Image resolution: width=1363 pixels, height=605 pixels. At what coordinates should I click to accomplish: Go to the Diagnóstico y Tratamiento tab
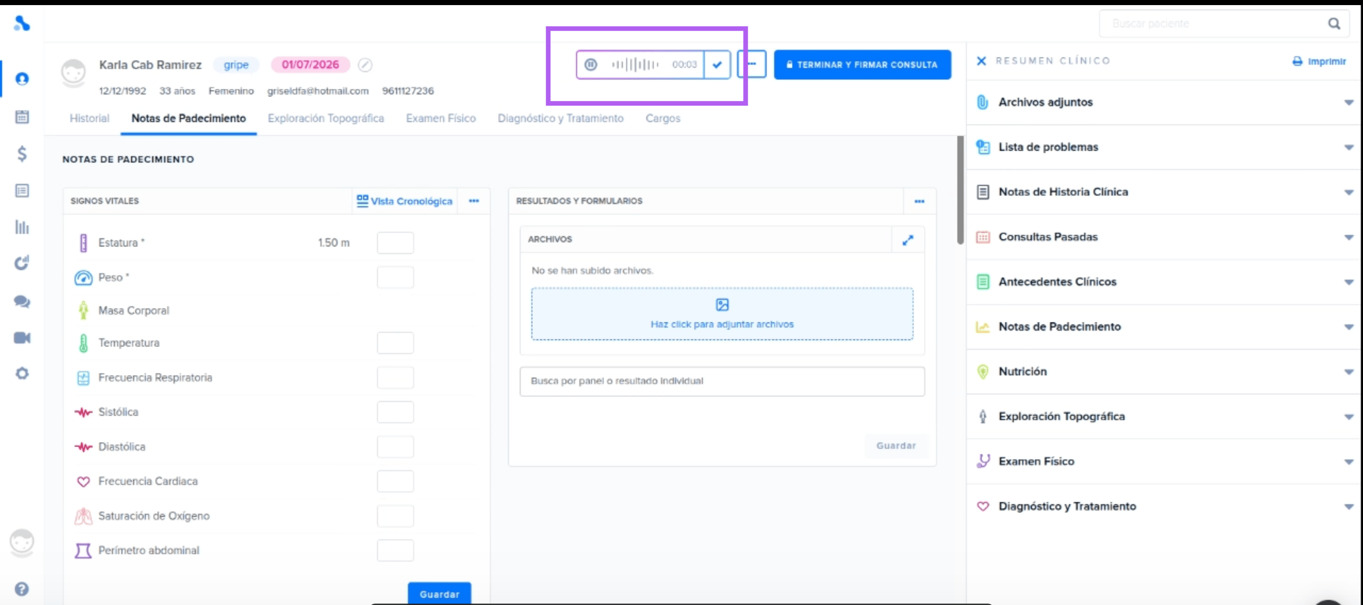tap(560, 119)
